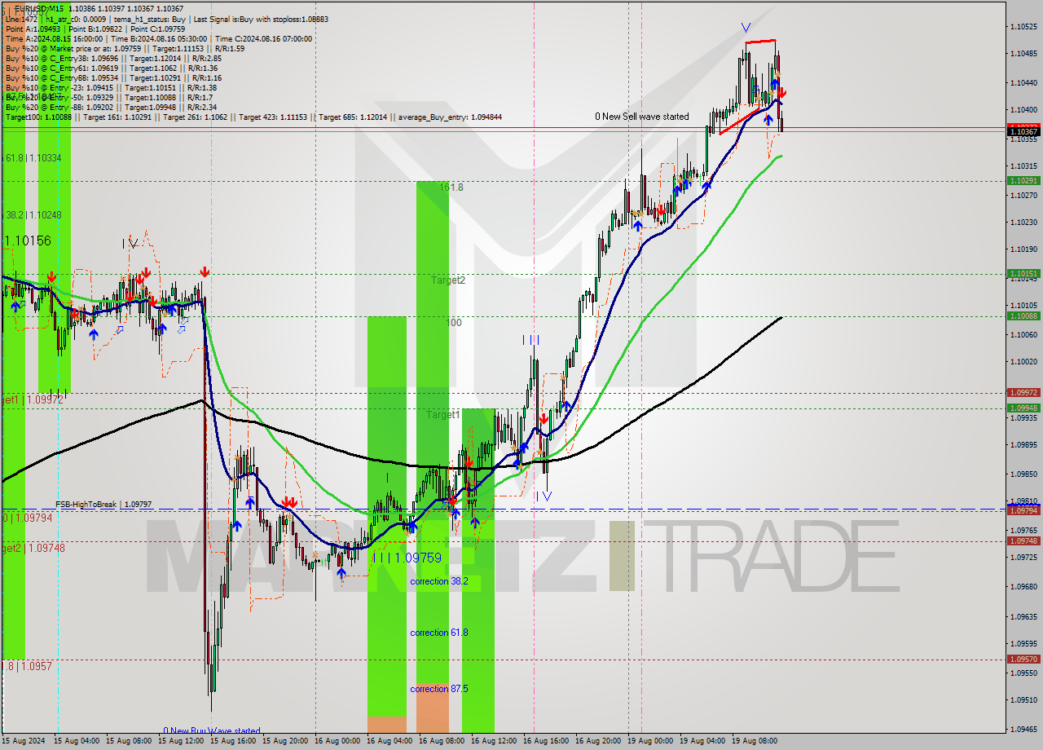Select the red 1.09570 price tag
Viewport: 1043px width, 750px height.
point(1023,659)
